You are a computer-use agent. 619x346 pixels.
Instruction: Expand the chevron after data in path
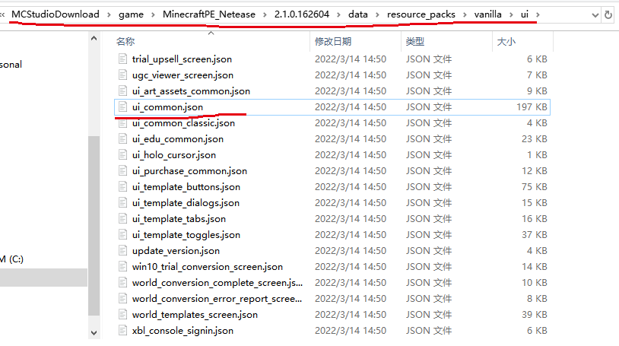coord(377,14)
